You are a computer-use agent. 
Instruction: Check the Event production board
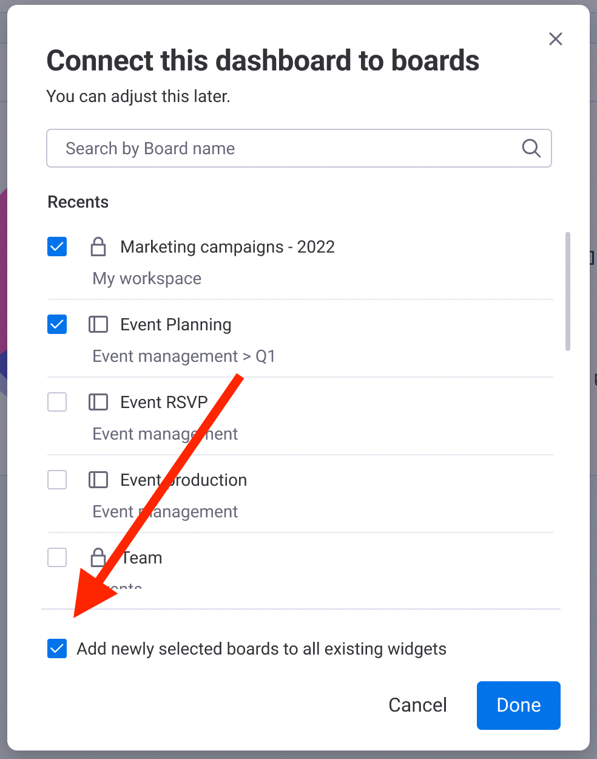click(x=57, y=480)
